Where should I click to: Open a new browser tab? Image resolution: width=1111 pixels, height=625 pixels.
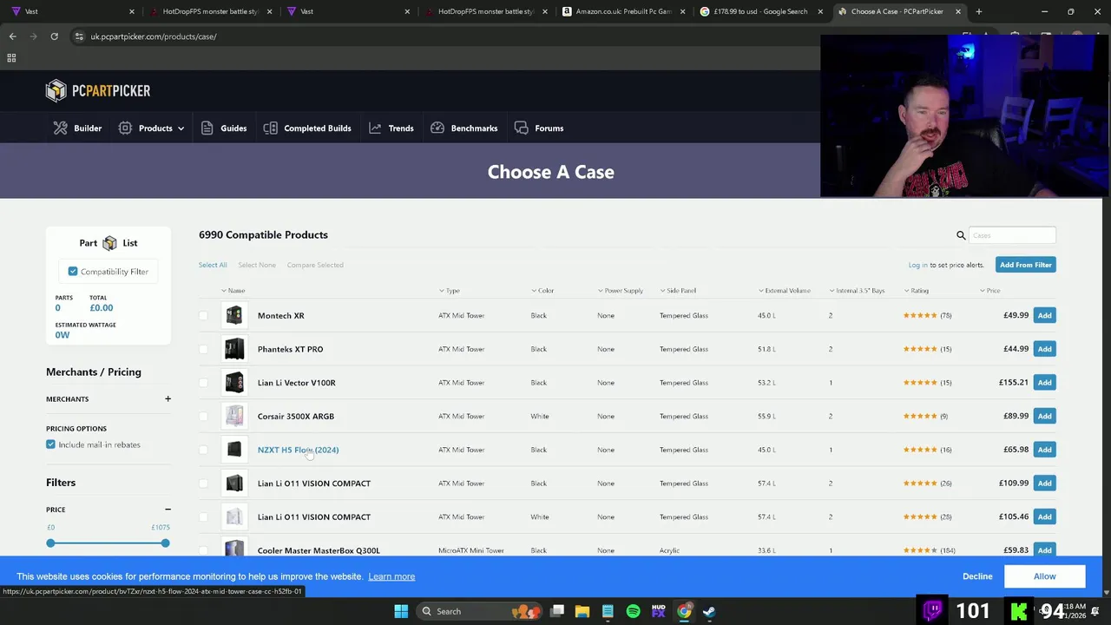[978, 11]
